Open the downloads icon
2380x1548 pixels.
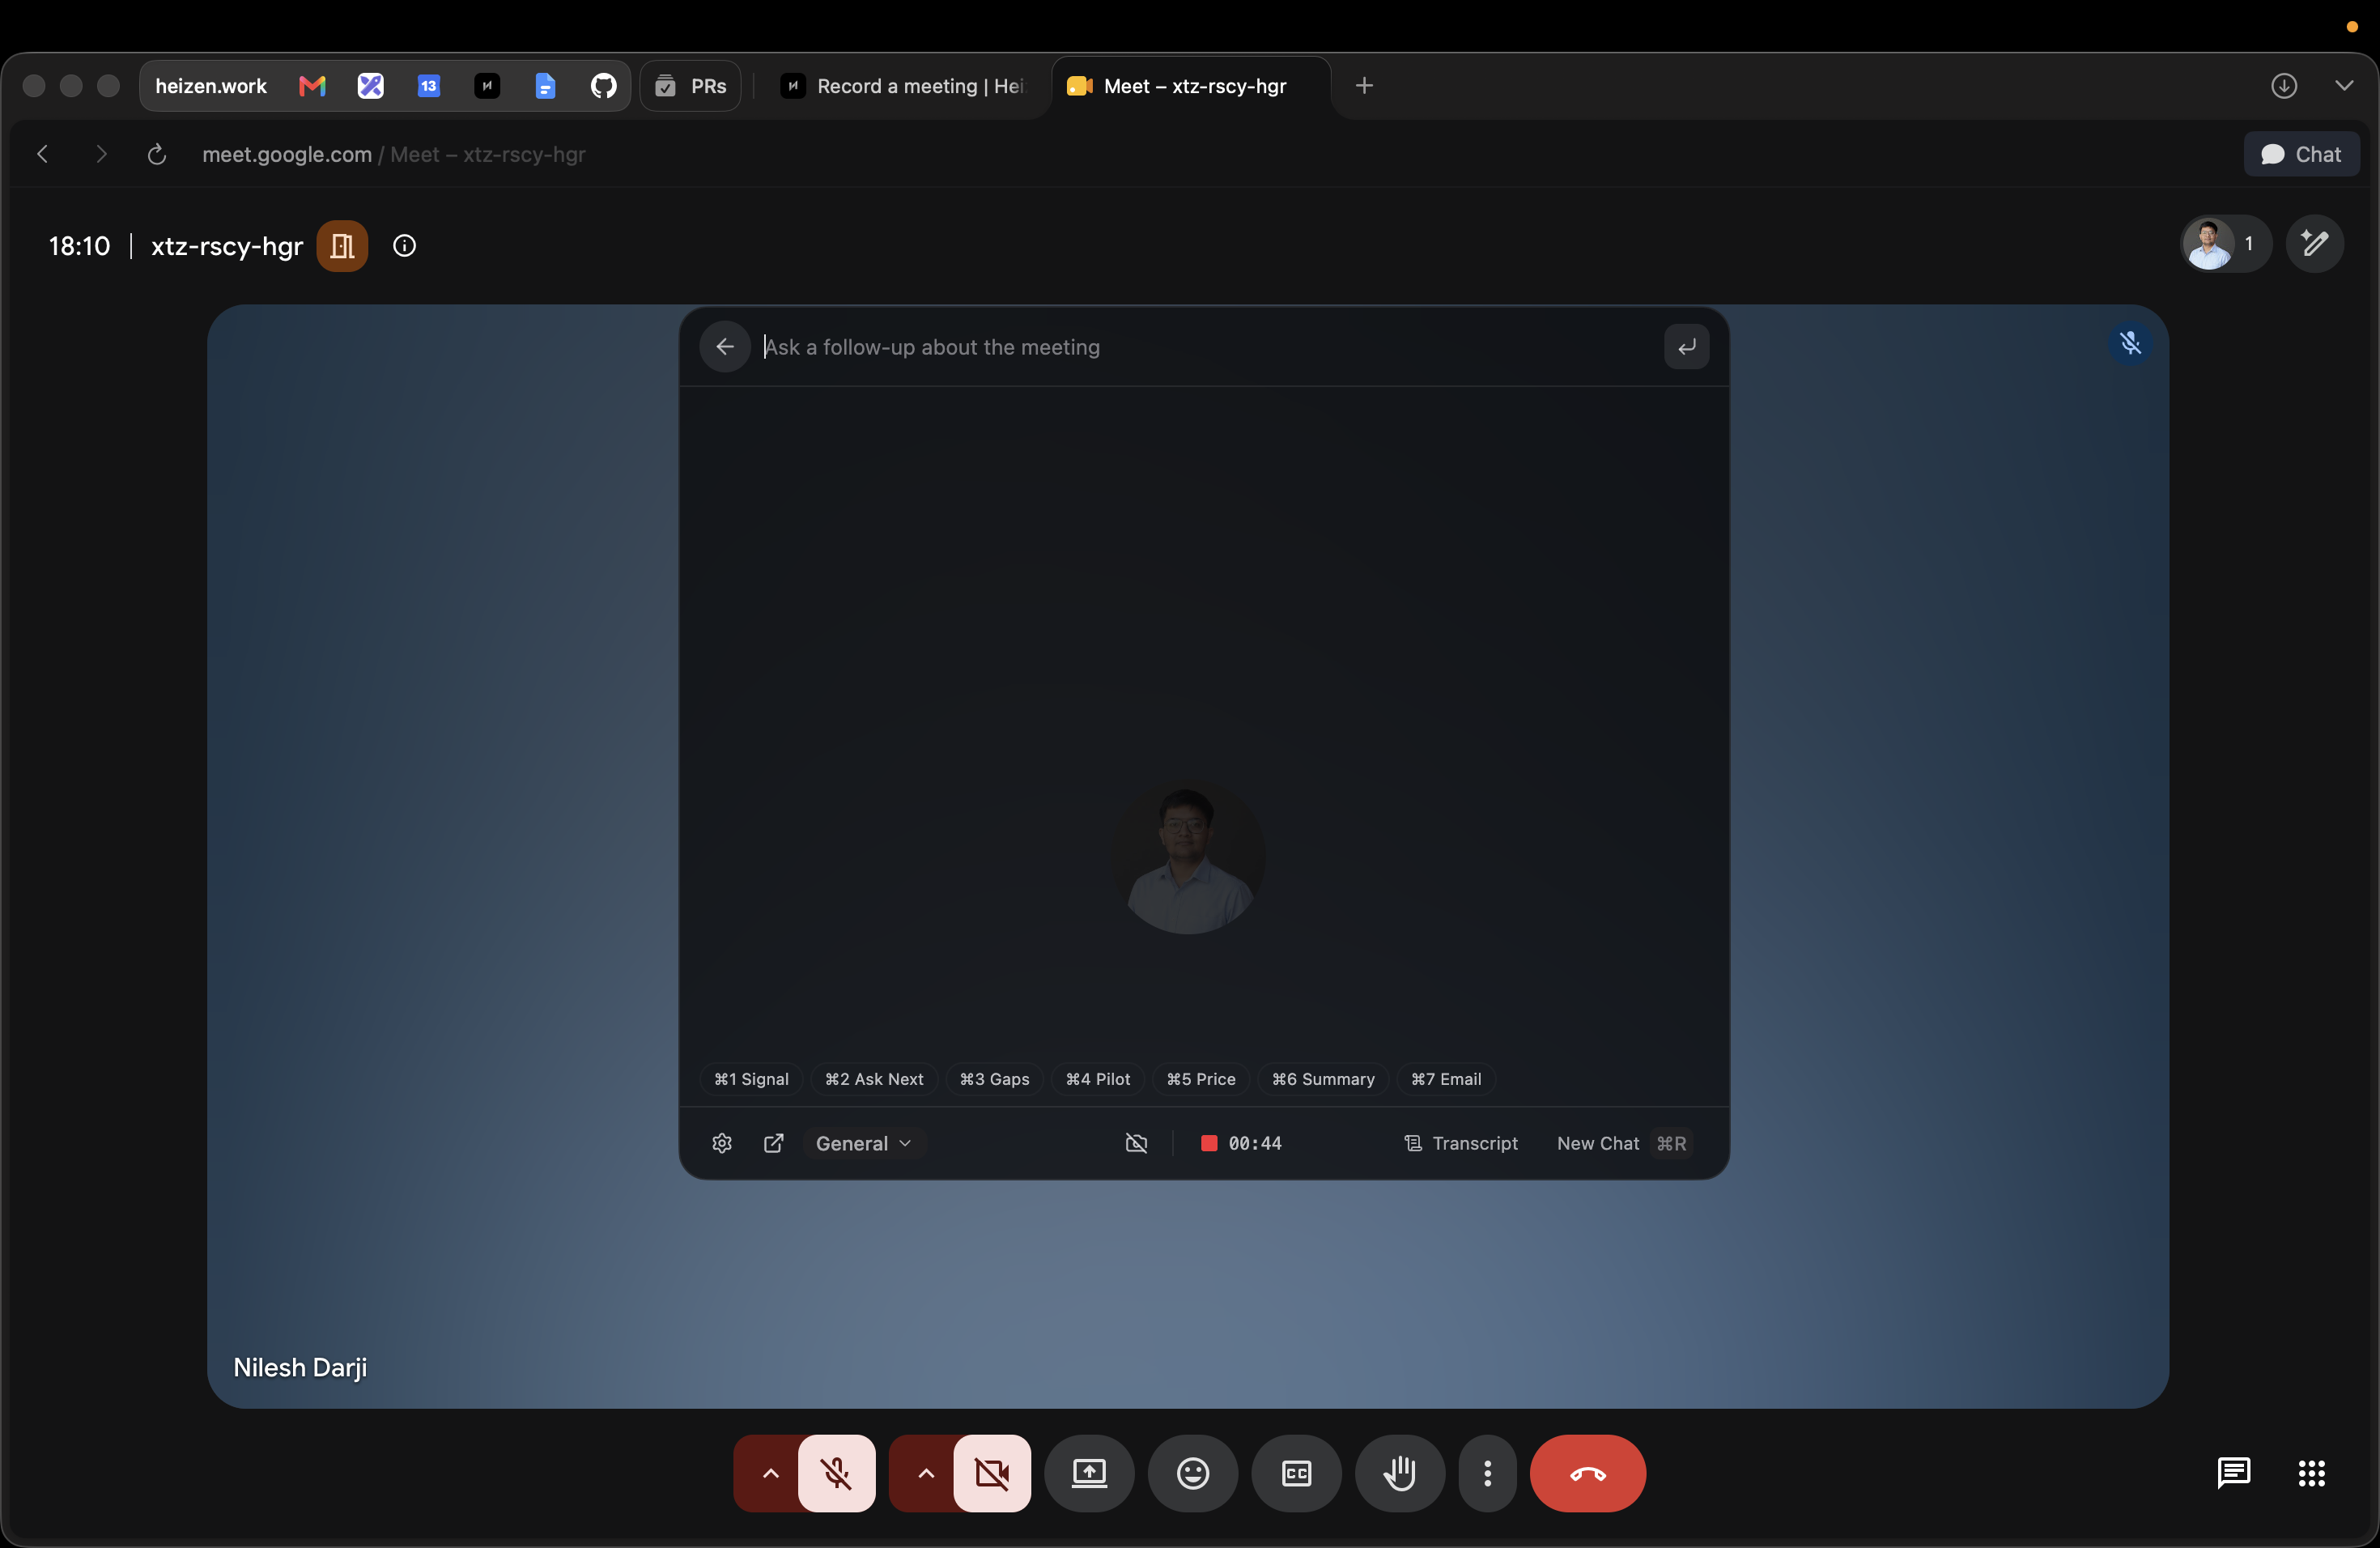(x=2283, y=86)
